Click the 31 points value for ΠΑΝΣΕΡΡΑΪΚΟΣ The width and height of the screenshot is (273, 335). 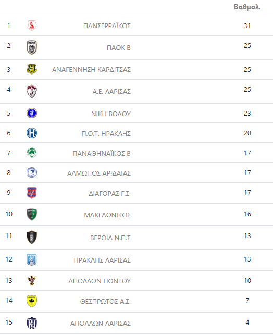click(x=247, y=26)
